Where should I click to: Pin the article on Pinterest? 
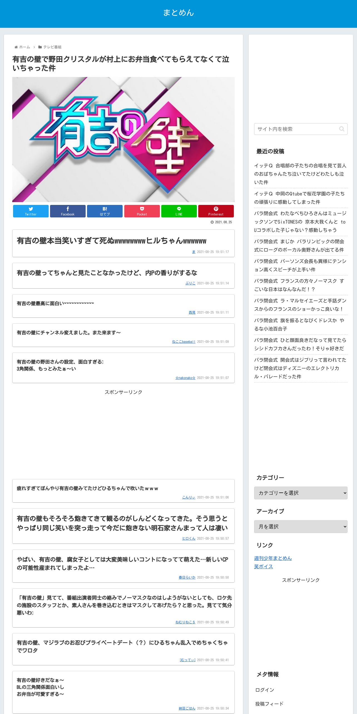pyautogui.click(x=216, y=211)
